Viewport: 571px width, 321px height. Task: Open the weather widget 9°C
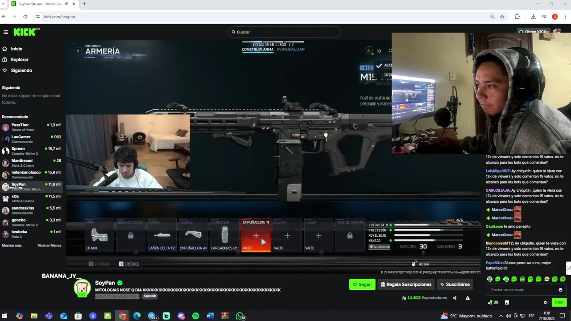[466, 316]
